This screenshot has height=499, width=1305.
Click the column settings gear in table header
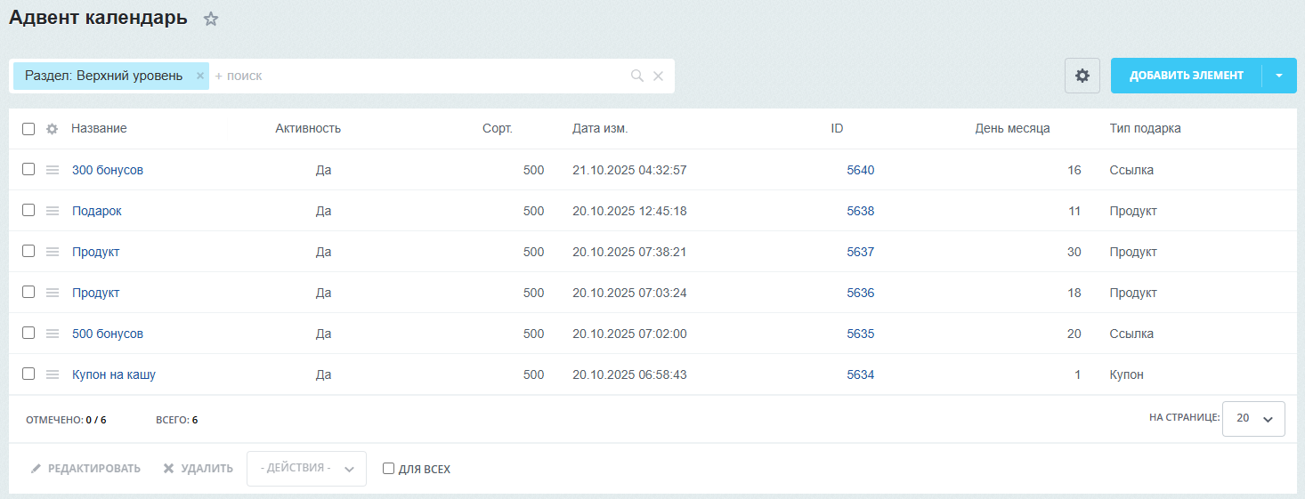[52, 129]
